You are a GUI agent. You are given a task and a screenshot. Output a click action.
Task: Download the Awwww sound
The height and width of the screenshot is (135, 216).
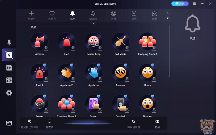127,79
